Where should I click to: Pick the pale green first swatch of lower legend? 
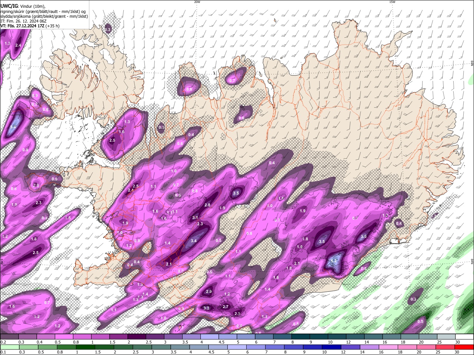click(9, 347)
